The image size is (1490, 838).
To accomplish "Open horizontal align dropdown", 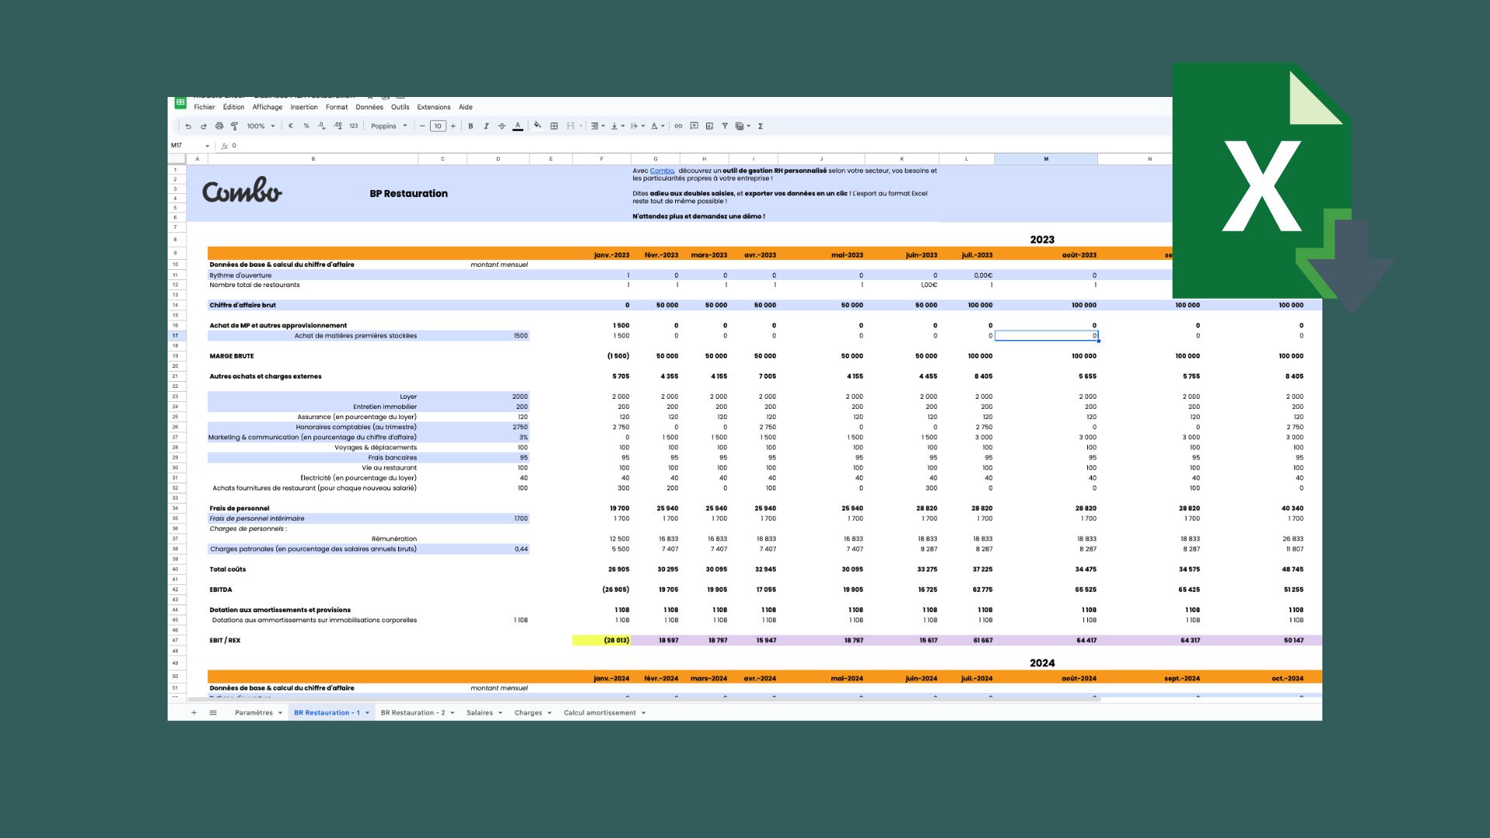I will 598,126.
